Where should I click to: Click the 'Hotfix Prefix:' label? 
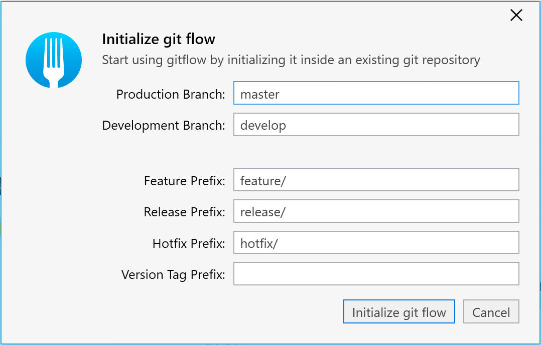(x=189, y=244)
